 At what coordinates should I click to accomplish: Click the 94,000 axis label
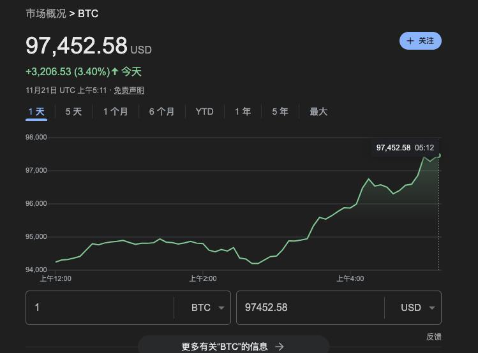36,270
